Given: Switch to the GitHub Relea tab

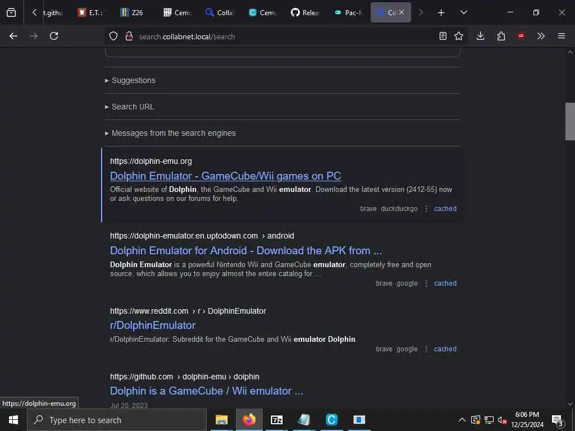Looking at the screenshot, I should (x=305, y=13).
